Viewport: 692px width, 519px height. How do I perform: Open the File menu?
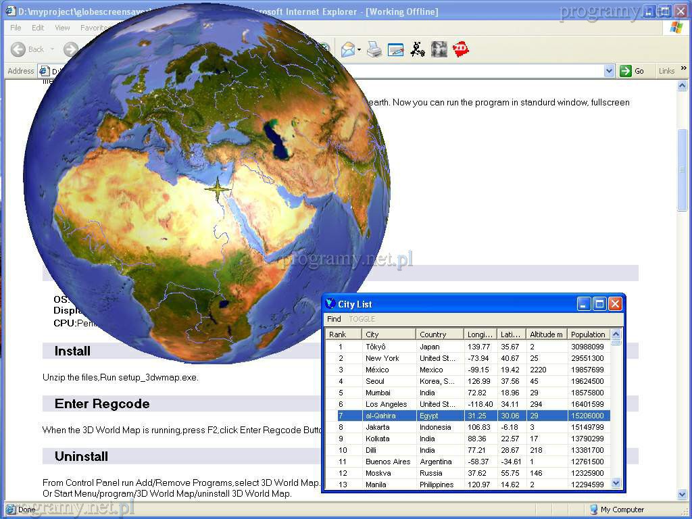click(16, 28)
